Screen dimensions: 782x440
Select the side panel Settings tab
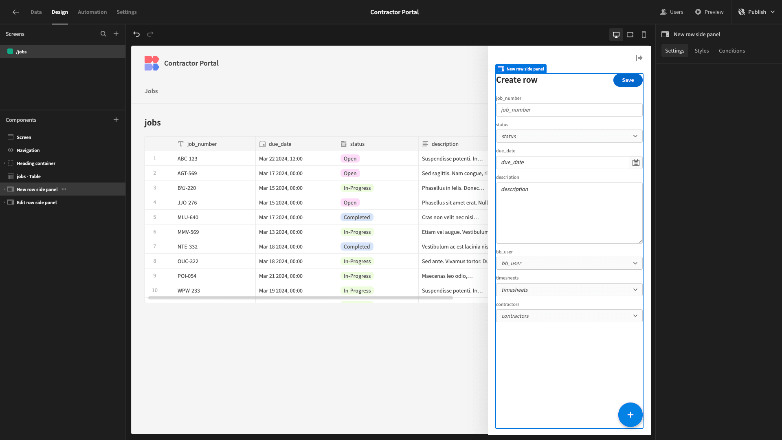click(x=674, y=51)
